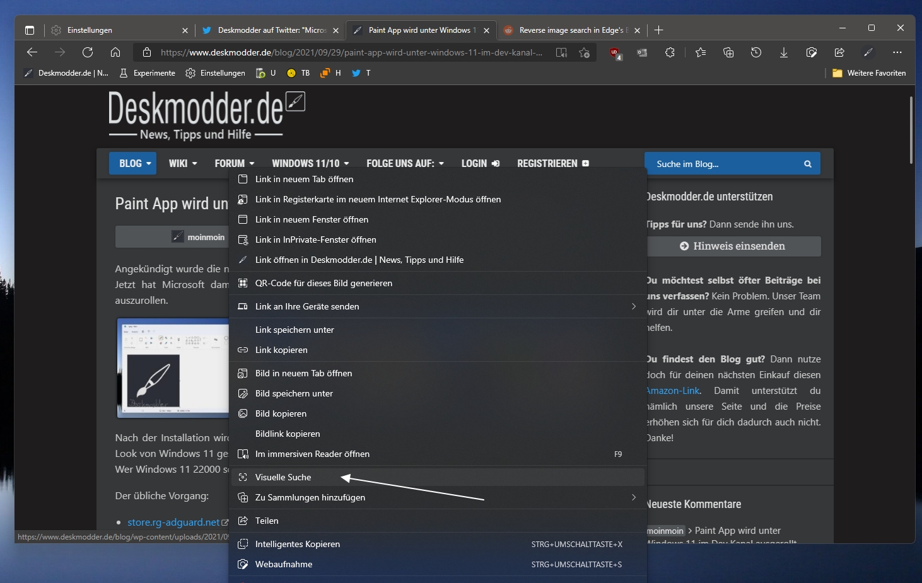Open the Einstellungen bookmark
This screenshot has width=922, height=583.
(x=215, y=73)
